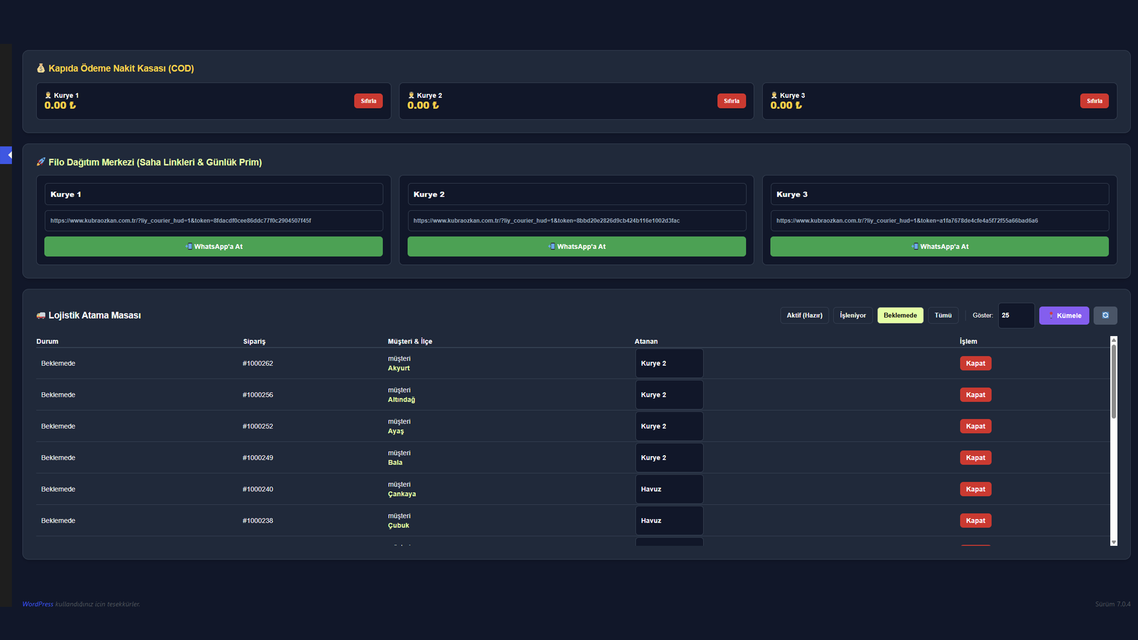Click the Göster count input field
Viewport: 1138px width, 640px height.
tap(1016, 315)
